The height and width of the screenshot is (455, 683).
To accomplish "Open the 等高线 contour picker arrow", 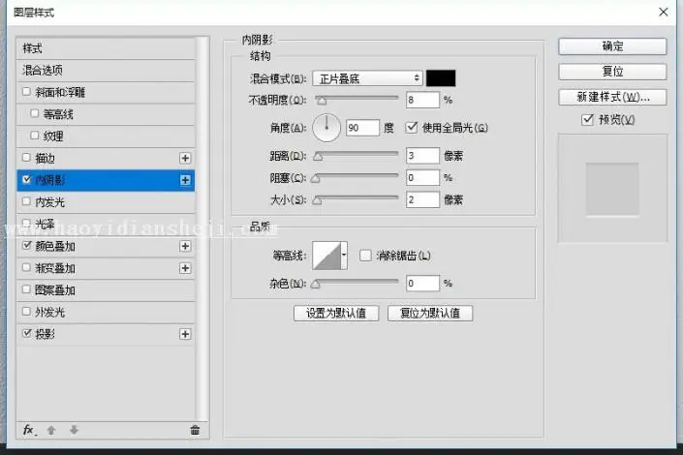I will coord(344,256).
